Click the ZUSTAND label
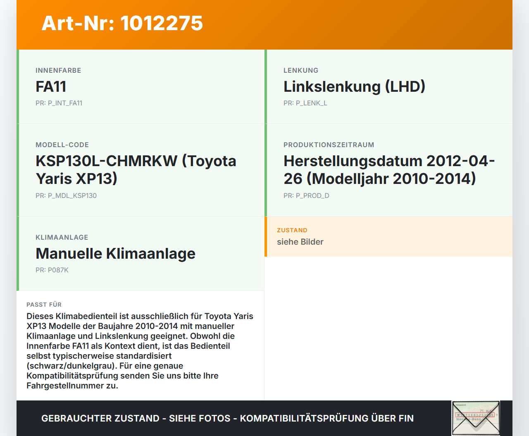 point(292,230)
